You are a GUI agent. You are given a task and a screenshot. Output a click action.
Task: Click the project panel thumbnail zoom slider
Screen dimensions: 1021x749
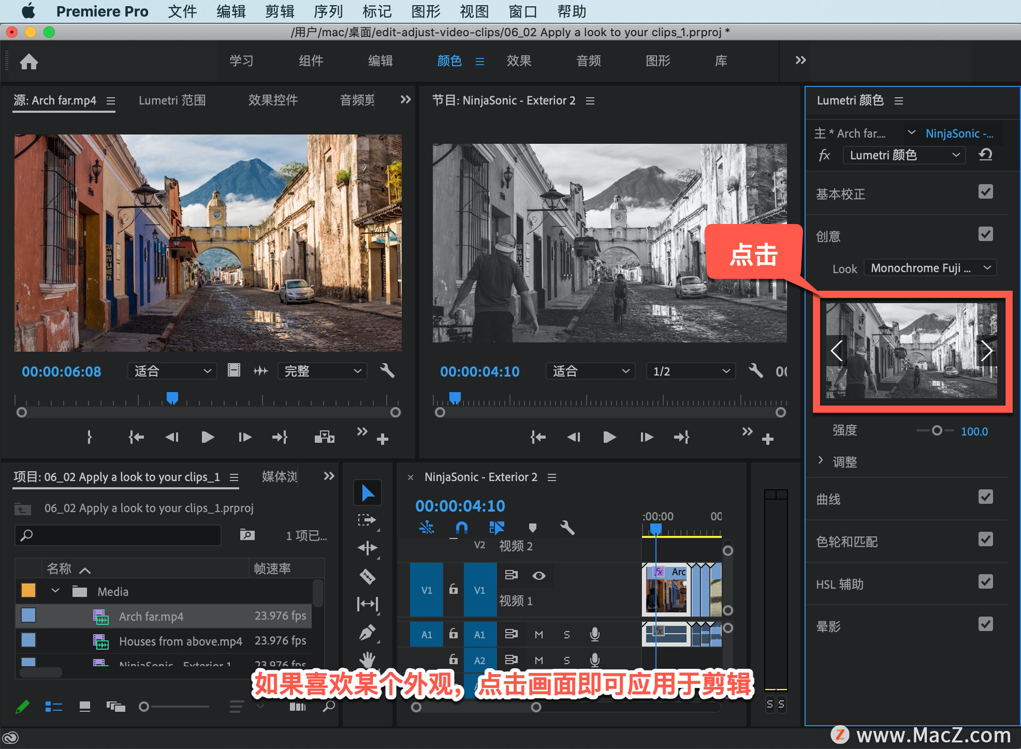tap(174, 707)
